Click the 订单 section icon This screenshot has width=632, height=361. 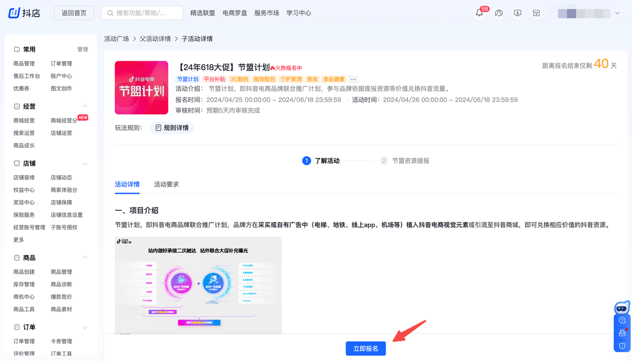point(17,327)
